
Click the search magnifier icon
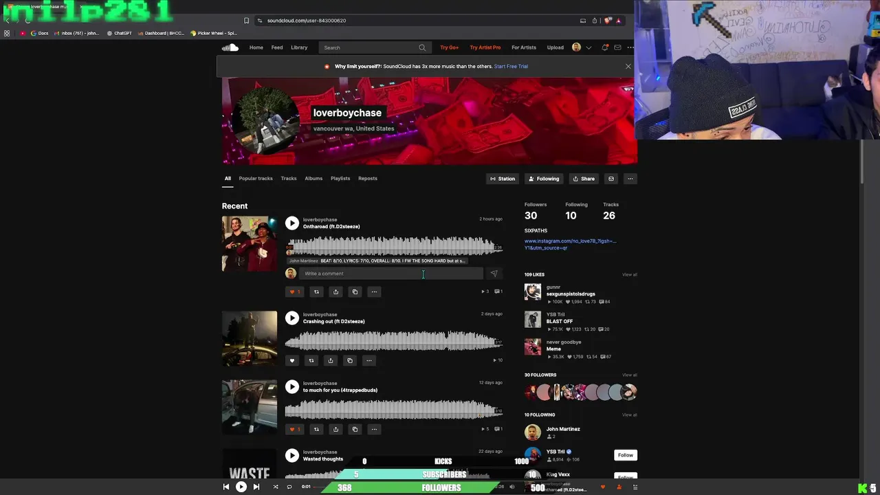click(422, 47)
